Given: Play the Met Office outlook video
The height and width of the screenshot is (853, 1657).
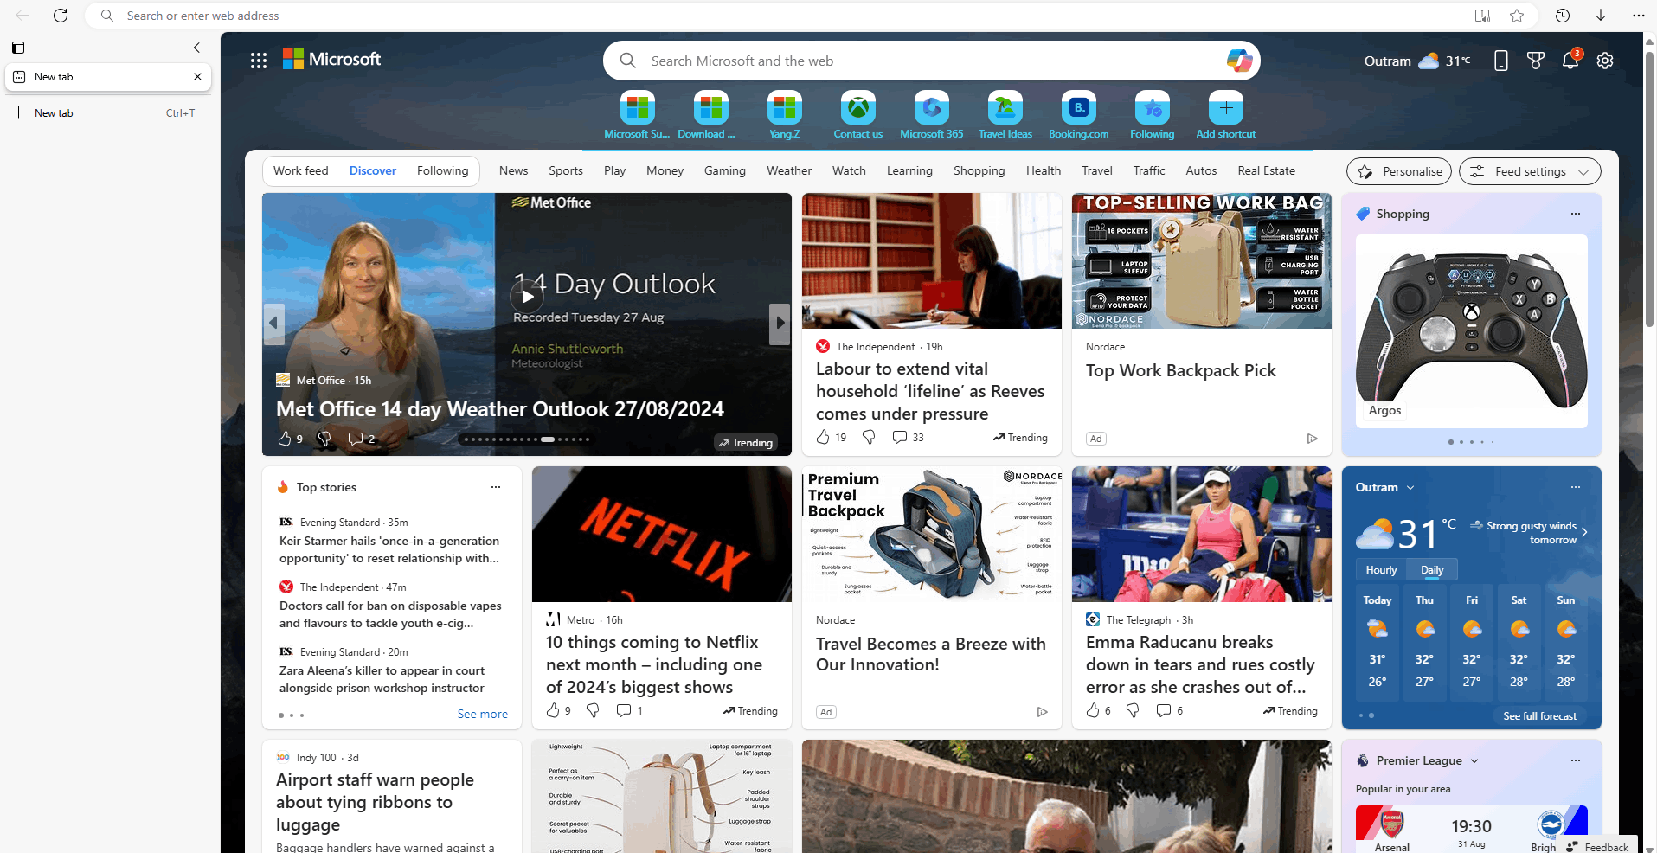Looking at the screenshot, I should tap(527, 297).
